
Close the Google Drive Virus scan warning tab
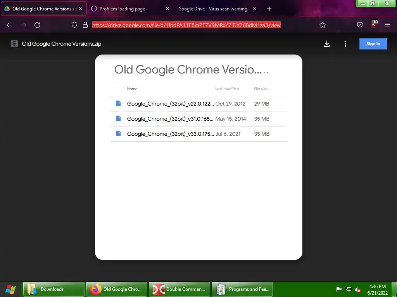(x=255, y=9)
